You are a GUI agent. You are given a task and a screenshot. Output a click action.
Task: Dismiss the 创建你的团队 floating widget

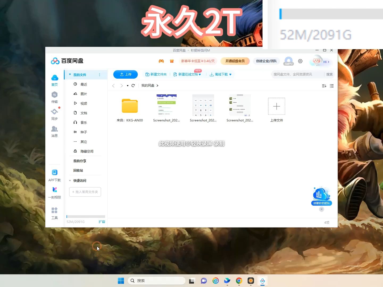point(322,209)
